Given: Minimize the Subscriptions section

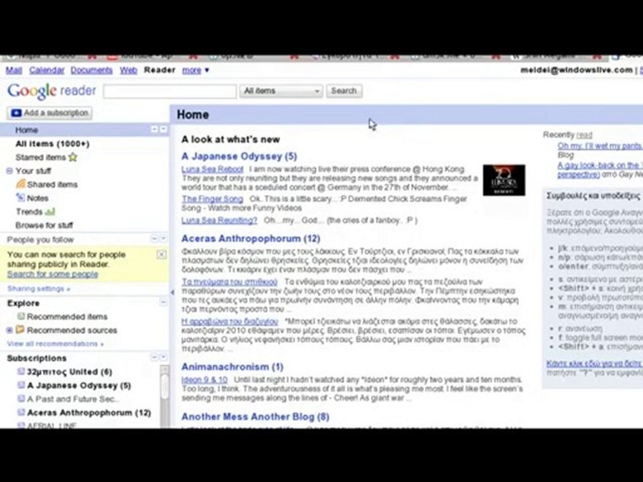Looking at the screenshot, I should coord(154,357).
